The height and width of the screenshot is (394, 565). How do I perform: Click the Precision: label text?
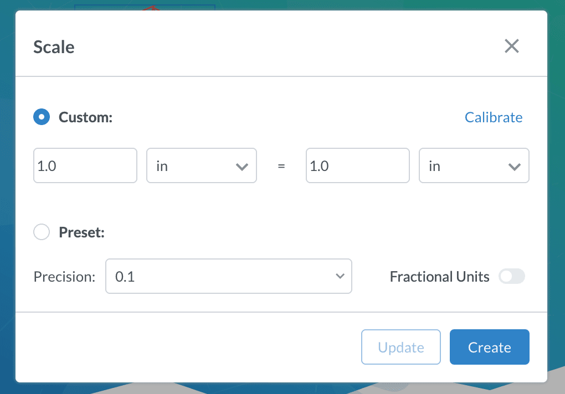pyautogui.click(x=64, y=277)
